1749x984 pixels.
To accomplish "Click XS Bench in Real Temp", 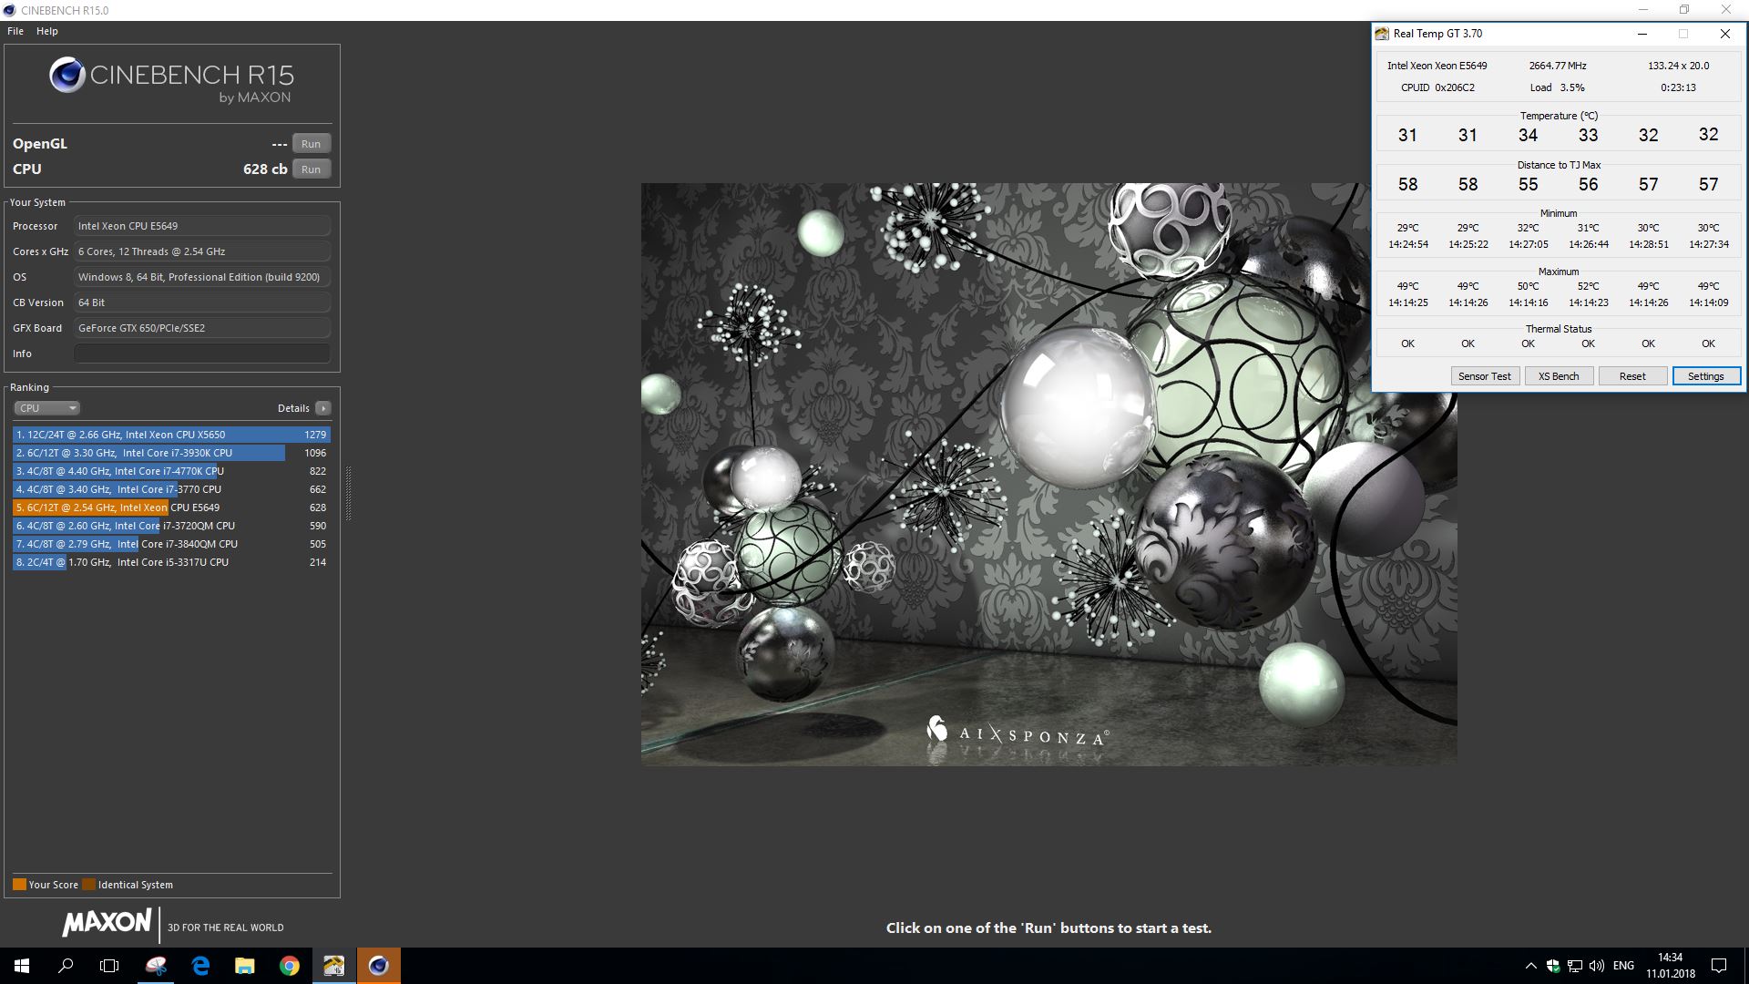I will pos(1559,376).
